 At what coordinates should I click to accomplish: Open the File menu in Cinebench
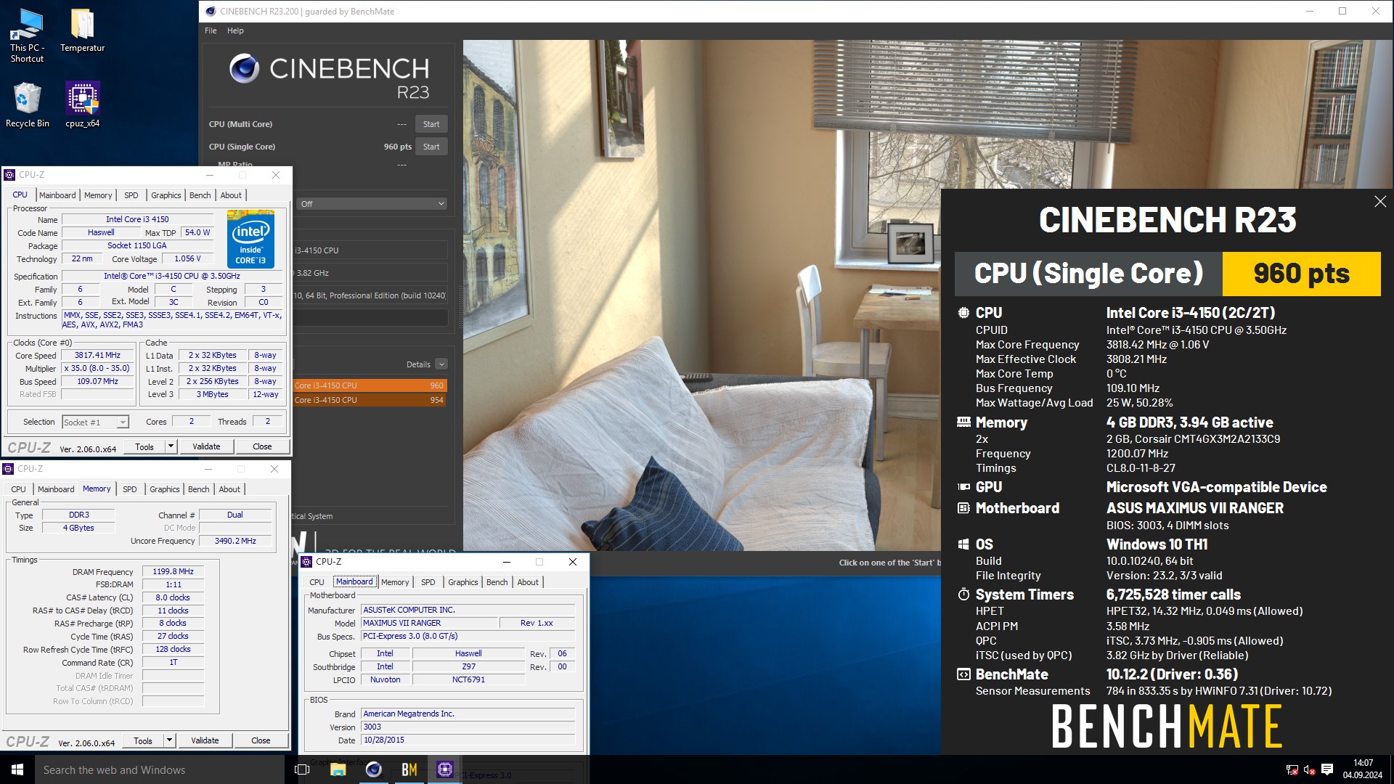click(x=211, y=30)
